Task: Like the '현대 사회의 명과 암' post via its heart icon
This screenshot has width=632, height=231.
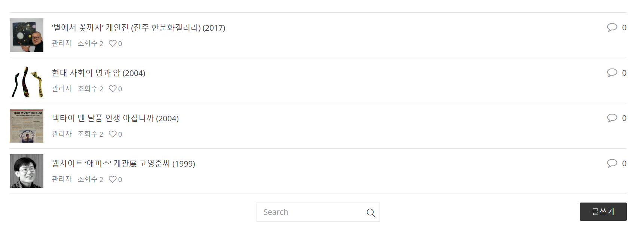Action: click(x=113, y=89)
